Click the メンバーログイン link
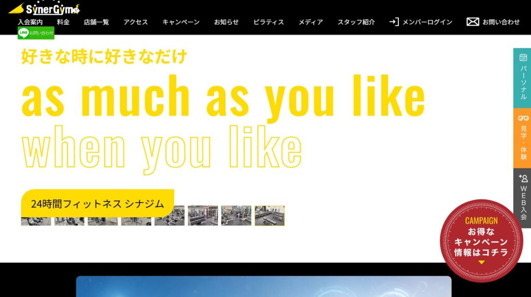The width and height of the screenshot is (531, 297). point(427,22)
